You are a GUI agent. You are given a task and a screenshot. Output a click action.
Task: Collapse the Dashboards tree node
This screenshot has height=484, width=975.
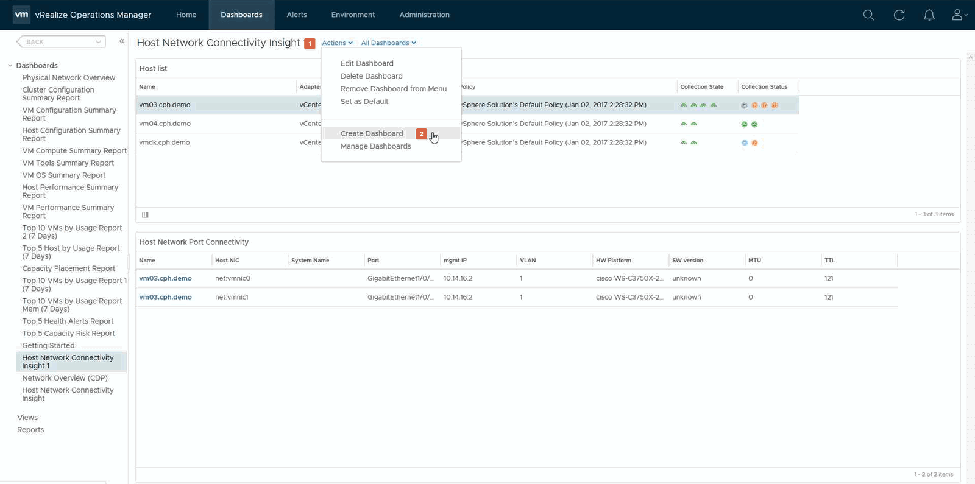[x=10, y=66]
